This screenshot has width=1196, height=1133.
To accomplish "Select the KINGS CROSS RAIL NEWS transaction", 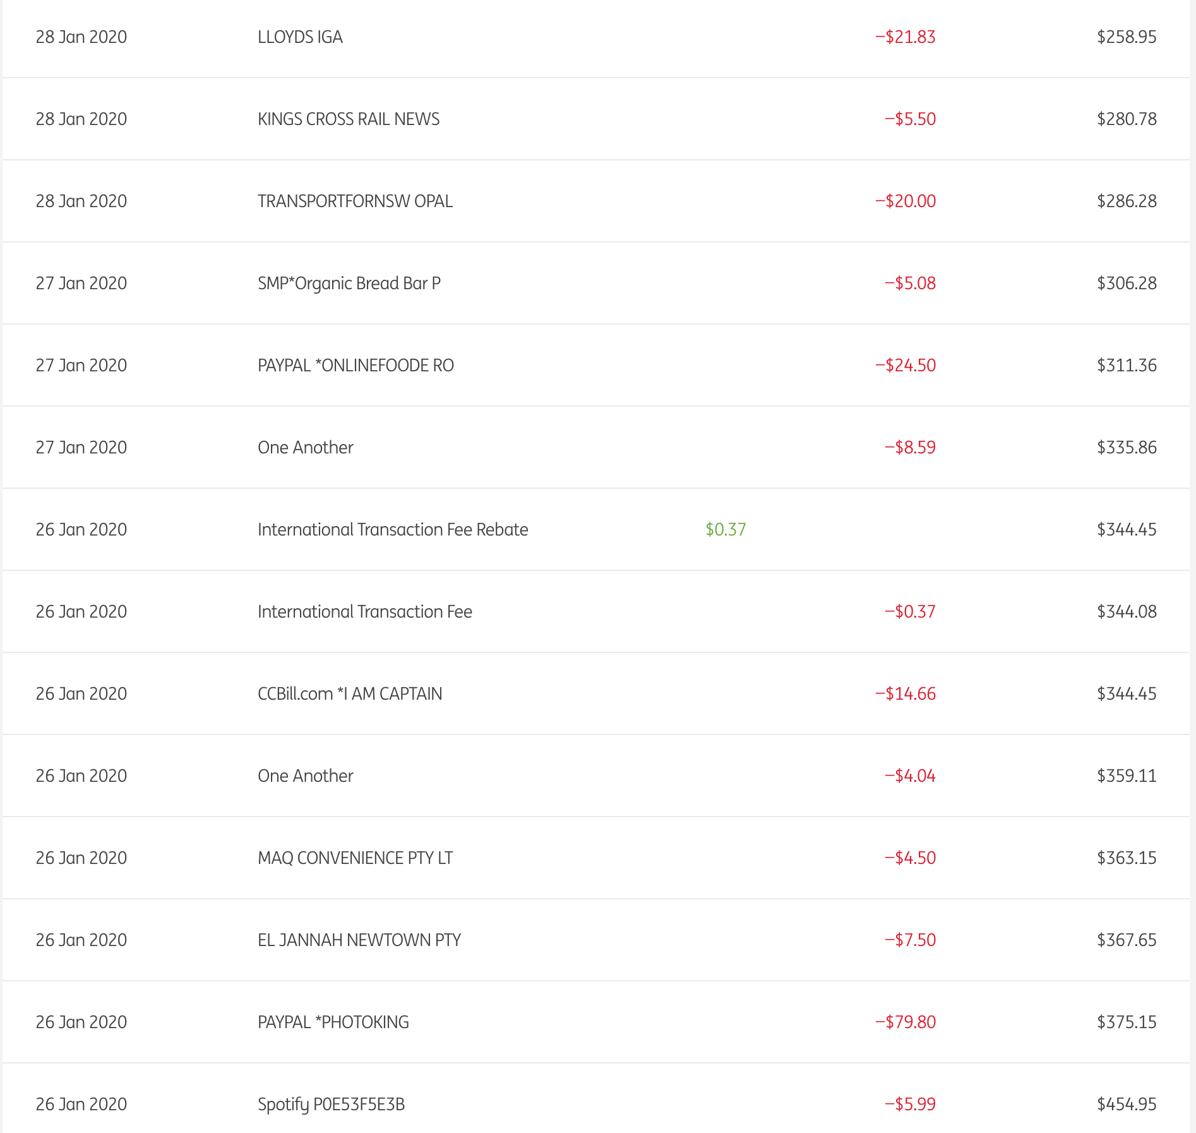I will tap(349, 119).
